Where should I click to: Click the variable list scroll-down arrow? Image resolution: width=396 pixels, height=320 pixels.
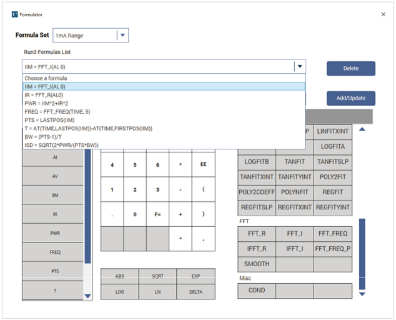pos(87,296)
